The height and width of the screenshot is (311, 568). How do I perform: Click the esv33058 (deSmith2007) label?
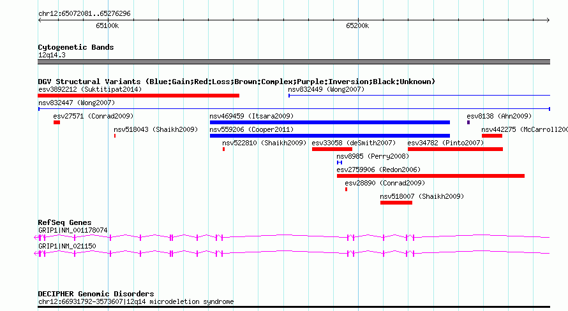[x=354, y=143]
